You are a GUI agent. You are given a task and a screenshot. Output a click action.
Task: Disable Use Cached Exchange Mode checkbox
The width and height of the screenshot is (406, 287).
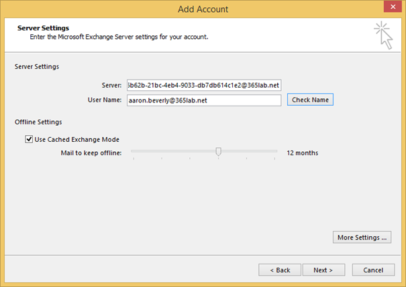(29, 139)
